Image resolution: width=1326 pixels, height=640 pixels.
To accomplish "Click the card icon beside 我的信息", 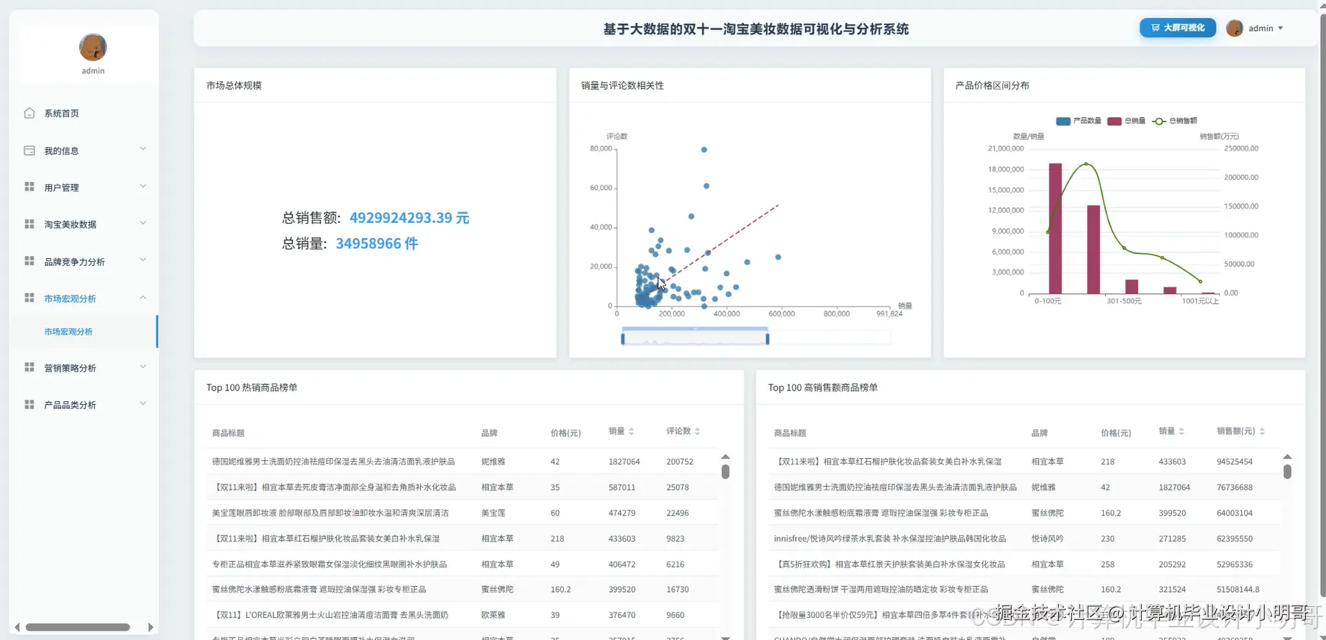I will (29, 150).
